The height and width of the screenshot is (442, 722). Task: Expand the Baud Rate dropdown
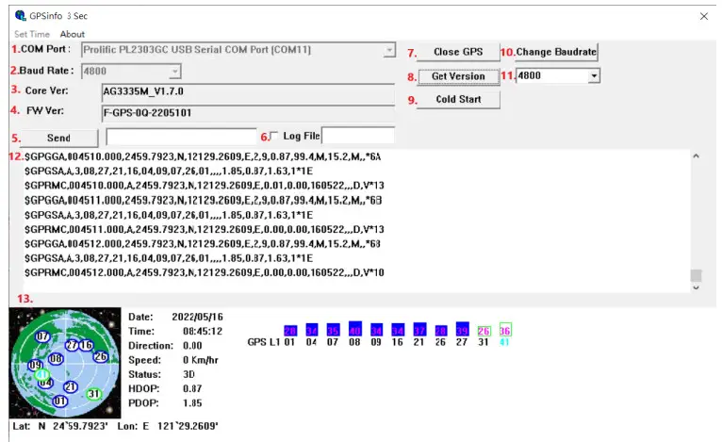[174, 71]
